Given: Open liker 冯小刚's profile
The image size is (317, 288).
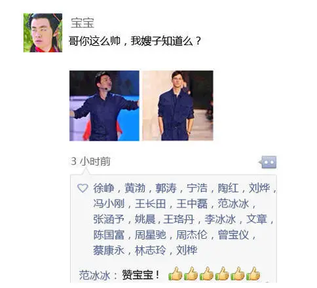Looking at the screenshot, I should [109, 204].
